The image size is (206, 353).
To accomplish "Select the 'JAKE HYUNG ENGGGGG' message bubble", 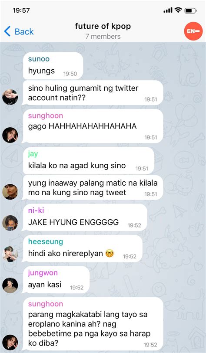I will (x=84, y=217).
